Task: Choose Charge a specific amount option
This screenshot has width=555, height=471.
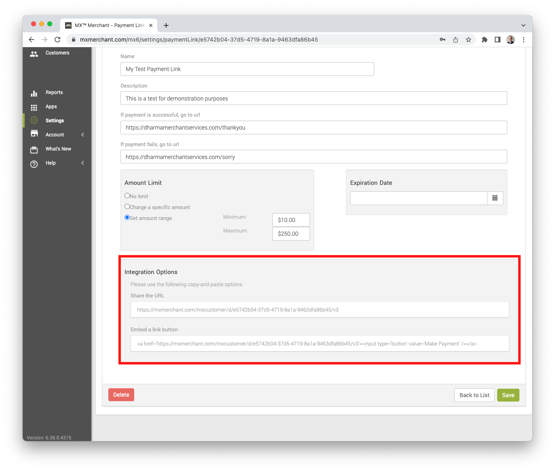Action: coord(127,207)
